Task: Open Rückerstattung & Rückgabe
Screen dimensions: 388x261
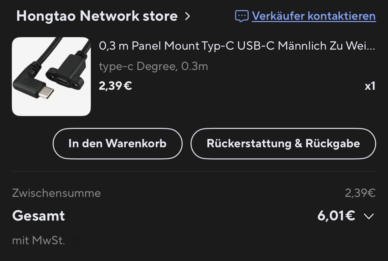Action: click(283, 144)
